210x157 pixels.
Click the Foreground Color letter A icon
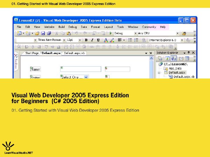point(106,40)
